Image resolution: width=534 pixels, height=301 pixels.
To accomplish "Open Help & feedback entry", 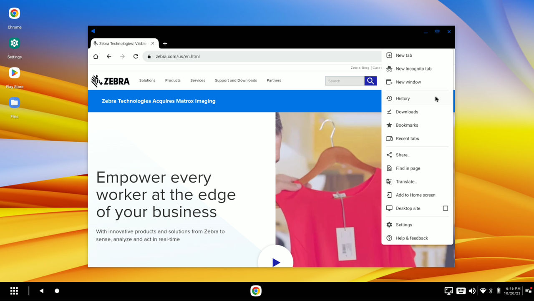I will click(417, 238).
